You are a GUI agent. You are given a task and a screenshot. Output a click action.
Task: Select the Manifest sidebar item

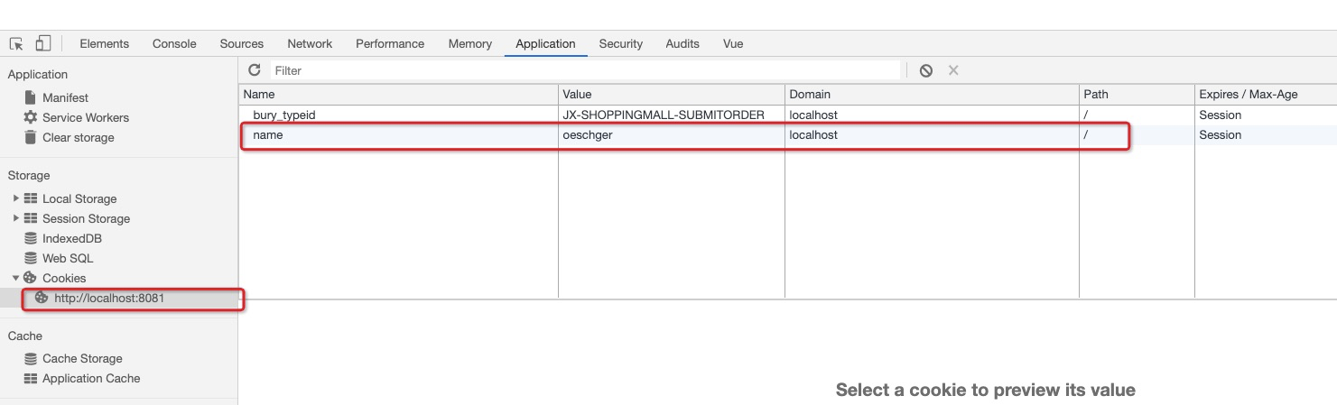pyautogui.click(x=65, y=97)
